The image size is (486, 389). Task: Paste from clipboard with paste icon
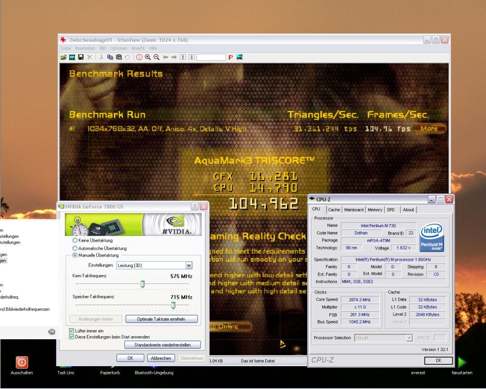(119, 57)
